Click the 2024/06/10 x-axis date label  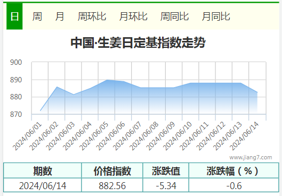coord(178,136)
